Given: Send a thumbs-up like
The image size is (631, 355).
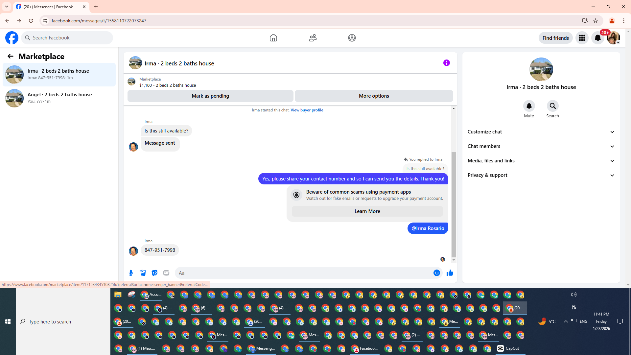Looking at the screenshot, I should [x=450, y=273].
